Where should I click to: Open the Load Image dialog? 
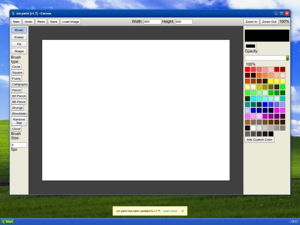click(x=71, y=22)
